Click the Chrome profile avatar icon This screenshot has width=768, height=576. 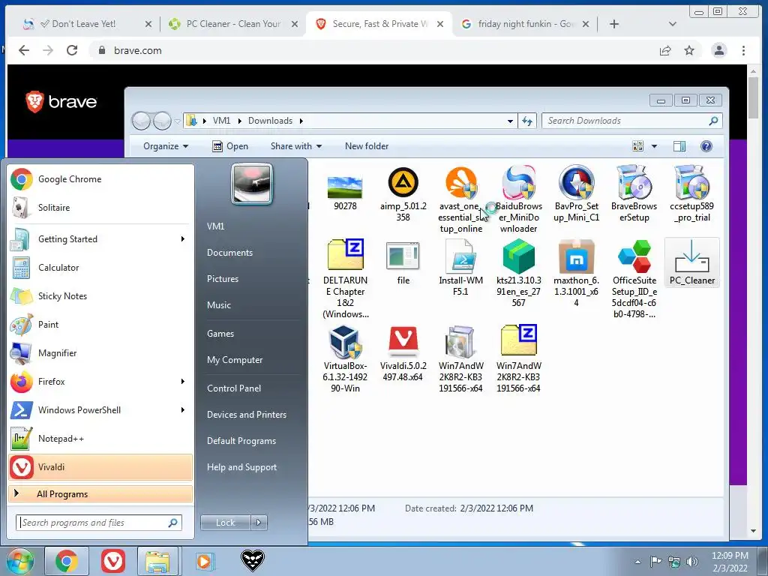(719, 50)
